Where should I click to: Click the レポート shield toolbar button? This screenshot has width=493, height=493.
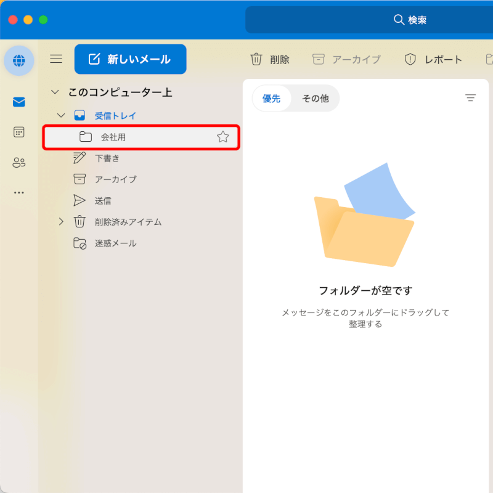click(433, 59)
